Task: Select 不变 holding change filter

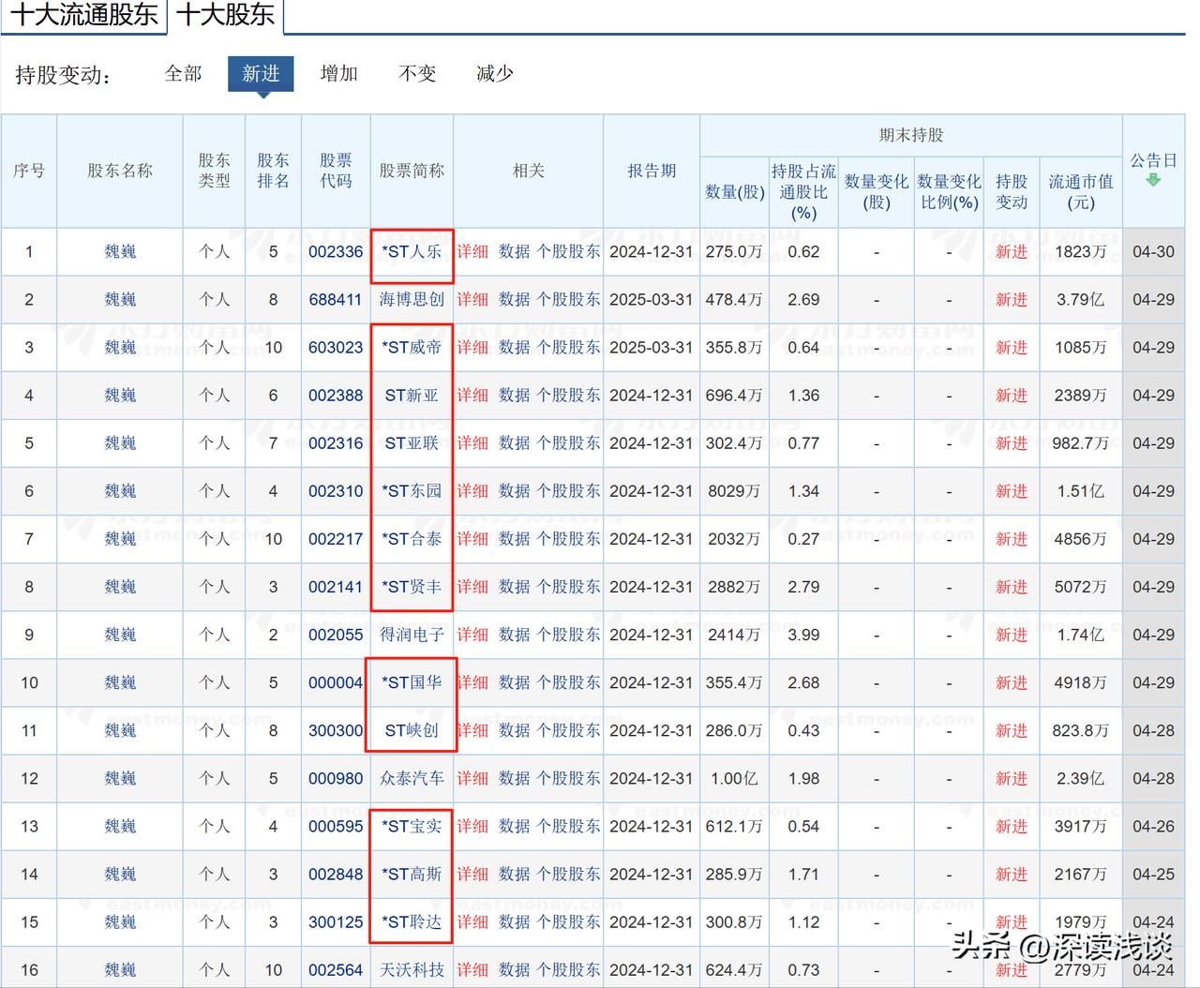Action: (417, 73)
